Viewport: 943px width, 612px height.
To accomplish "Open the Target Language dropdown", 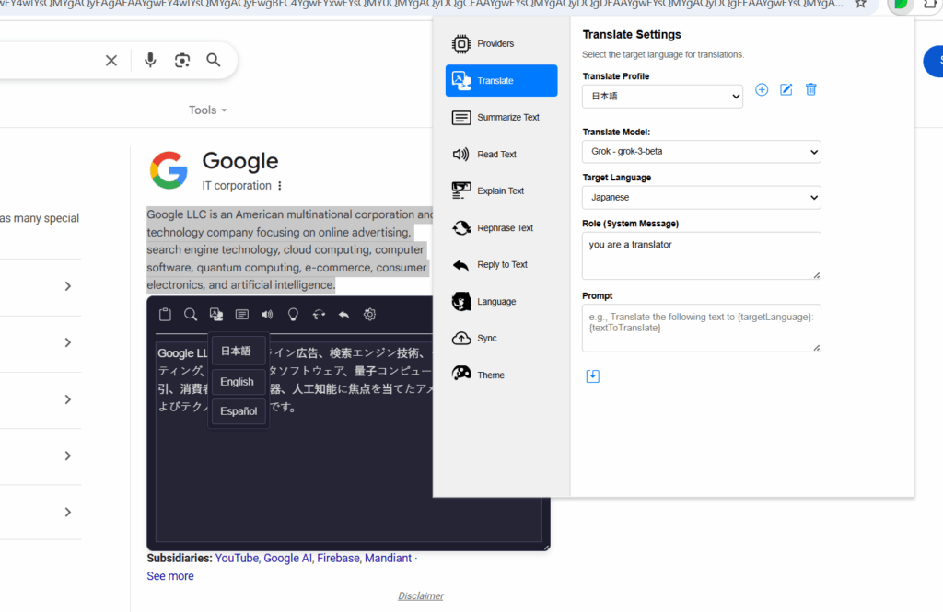I will point(701,197).
